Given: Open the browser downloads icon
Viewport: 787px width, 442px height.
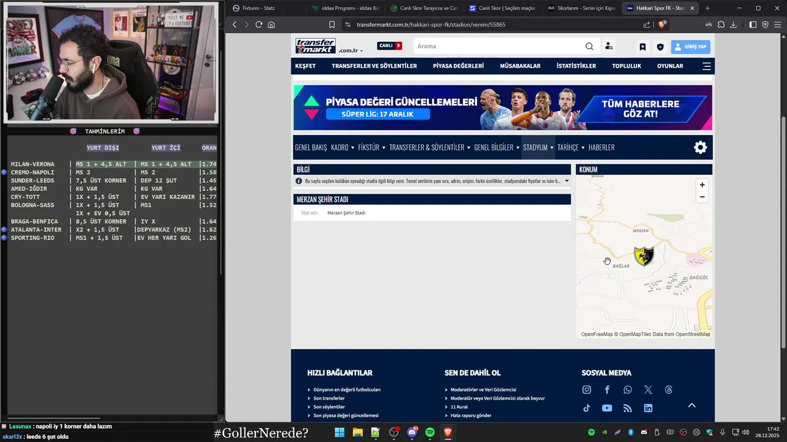Looking at the screenshot, I should pyautogui.click(x=734, y=25).
